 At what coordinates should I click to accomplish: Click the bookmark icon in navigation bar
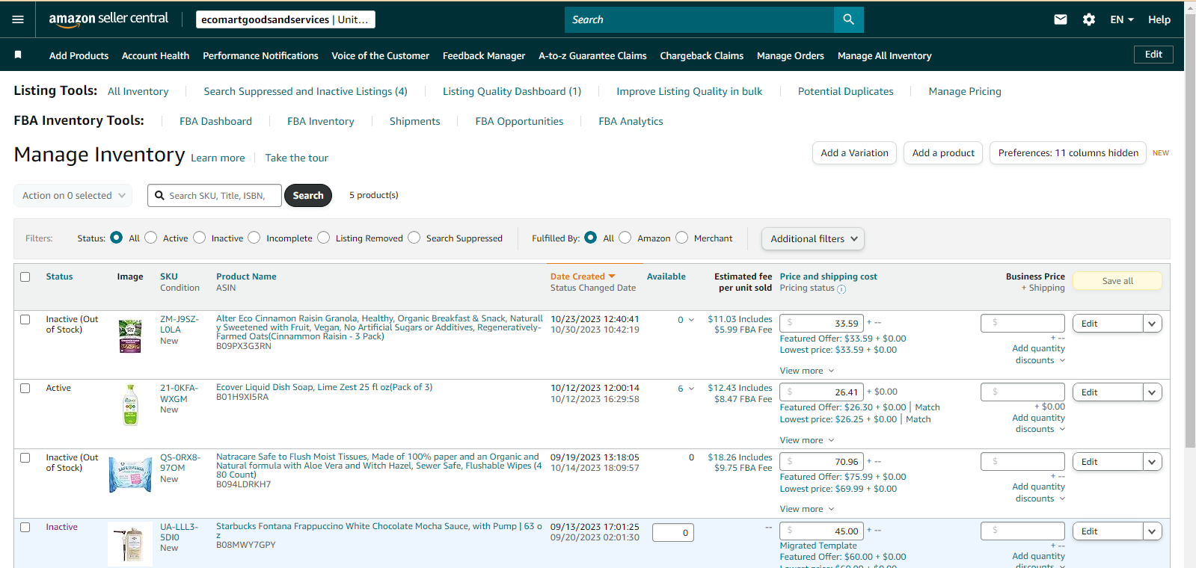tap(18, 55)
